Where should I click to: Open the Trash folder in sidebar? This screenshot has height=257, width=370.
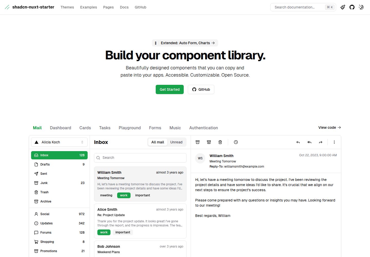click(59, 192)
